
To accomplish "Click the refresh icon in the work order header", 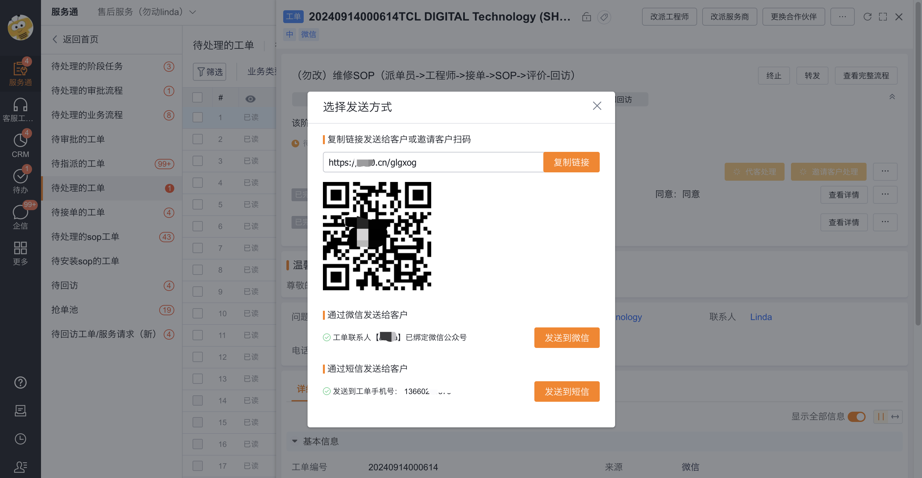I will [867, 17].
